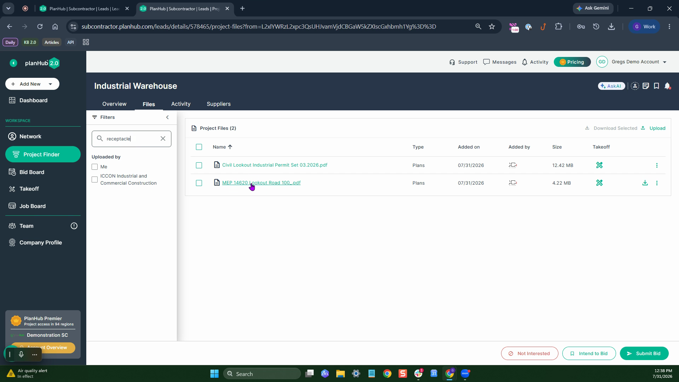
Task: Filter by ICCON Industrial and Commercial Construction
Action: tap(94, 180)
